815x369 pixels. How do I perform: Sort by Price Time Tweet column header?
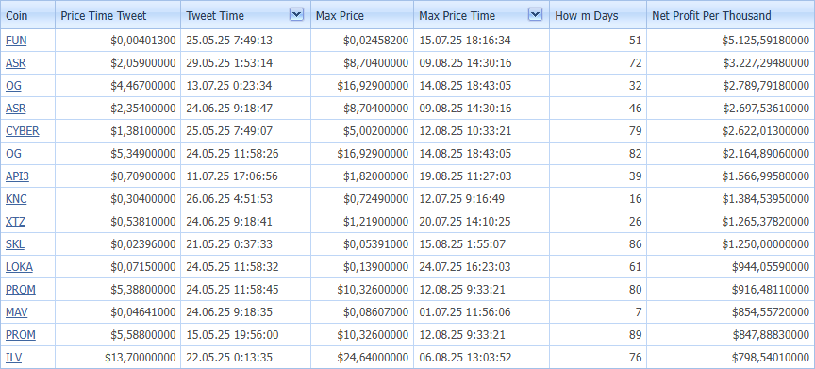(x=118, y=16)
